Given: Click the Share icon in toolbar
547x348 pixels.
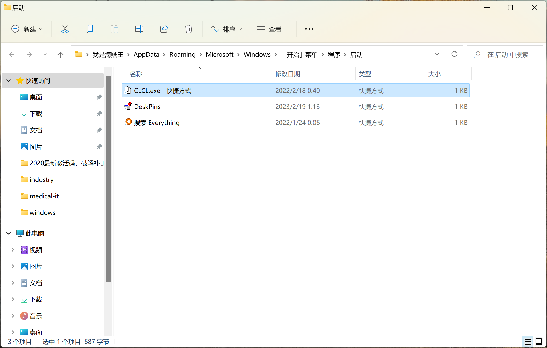Looking at the screenshot, I should pos(164,29).
